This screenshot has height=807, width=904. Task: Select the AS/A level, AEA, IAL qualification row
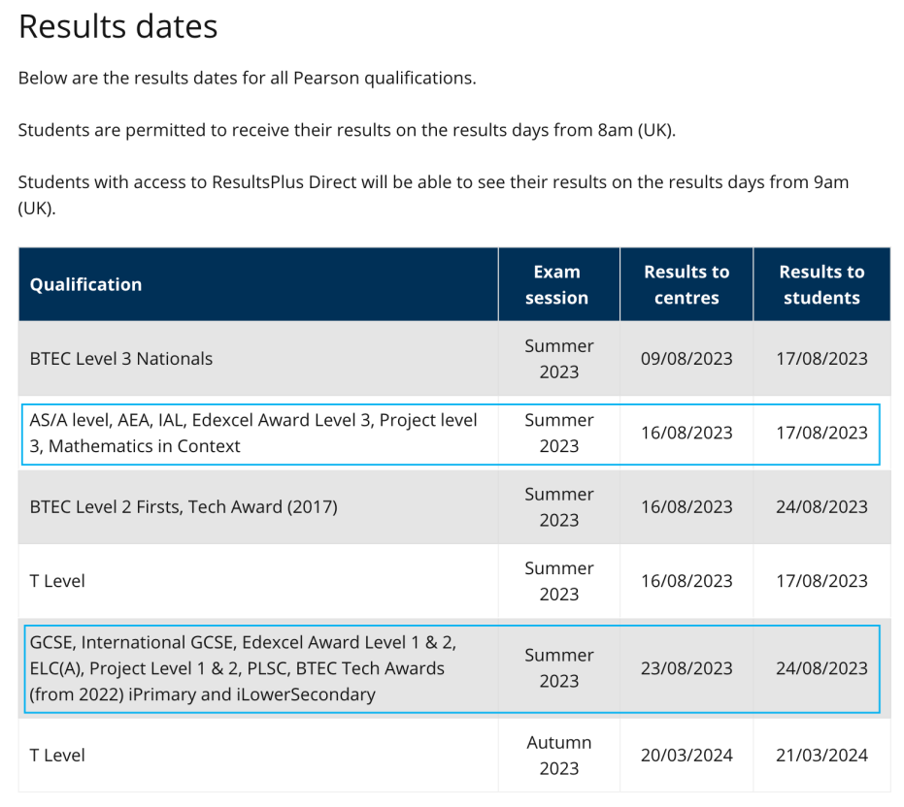(254, 433)
